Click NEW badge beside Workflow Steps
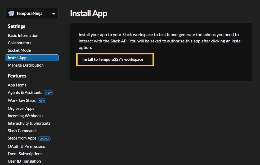 click(42, 101)
